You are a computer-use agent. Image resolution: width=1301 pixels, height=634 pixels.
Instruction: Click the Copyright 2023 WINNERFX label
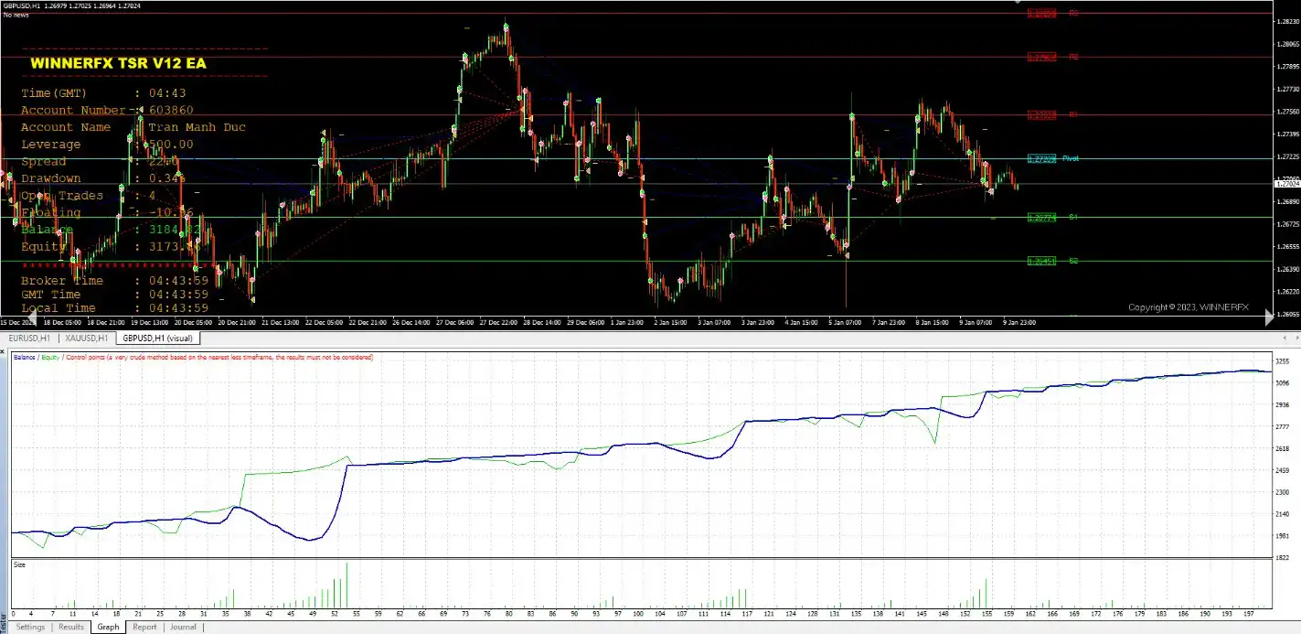(1188, 307)
